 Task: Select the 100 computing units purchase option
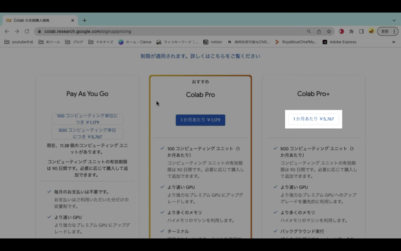[x=87, y=119]
